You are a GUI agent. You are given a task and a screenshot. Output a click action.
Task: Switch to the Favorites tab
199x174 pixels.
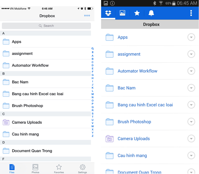(x=59, y=169)
